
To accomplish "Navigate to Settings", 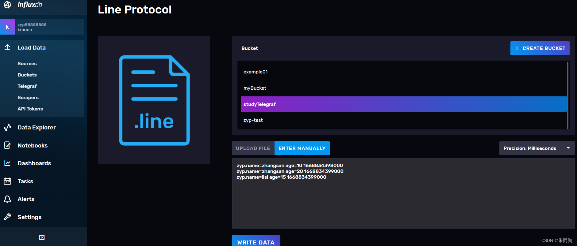I will (29, 217).
